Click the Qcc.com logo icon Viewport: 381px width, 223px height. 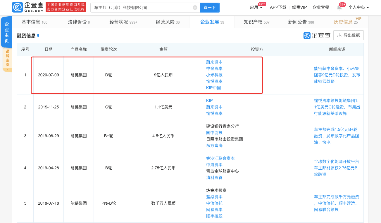(x=18, y=7)
